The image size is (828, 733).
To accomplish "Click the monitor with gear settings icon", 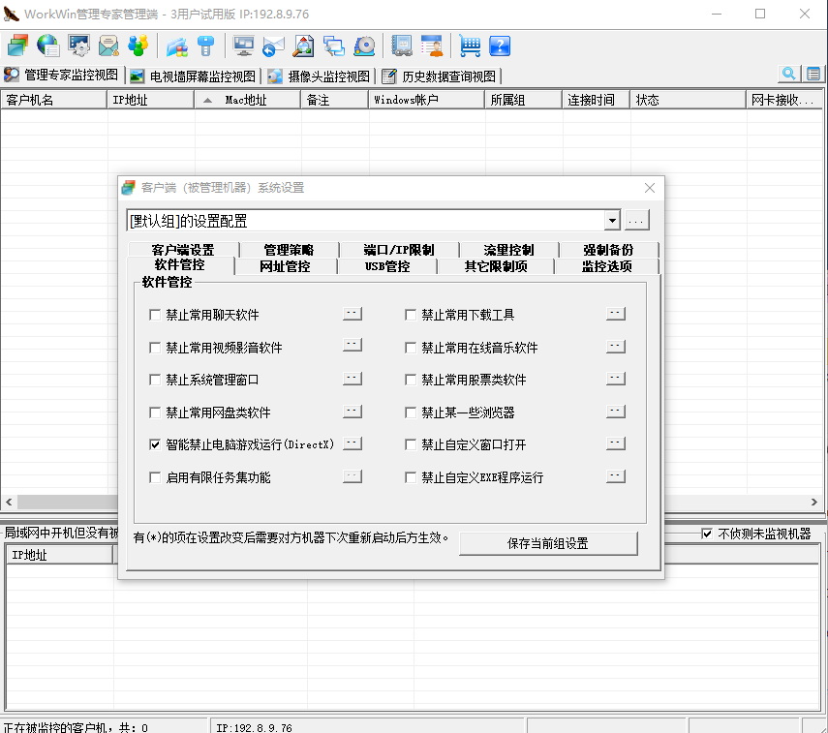I will tap(78, 46).
